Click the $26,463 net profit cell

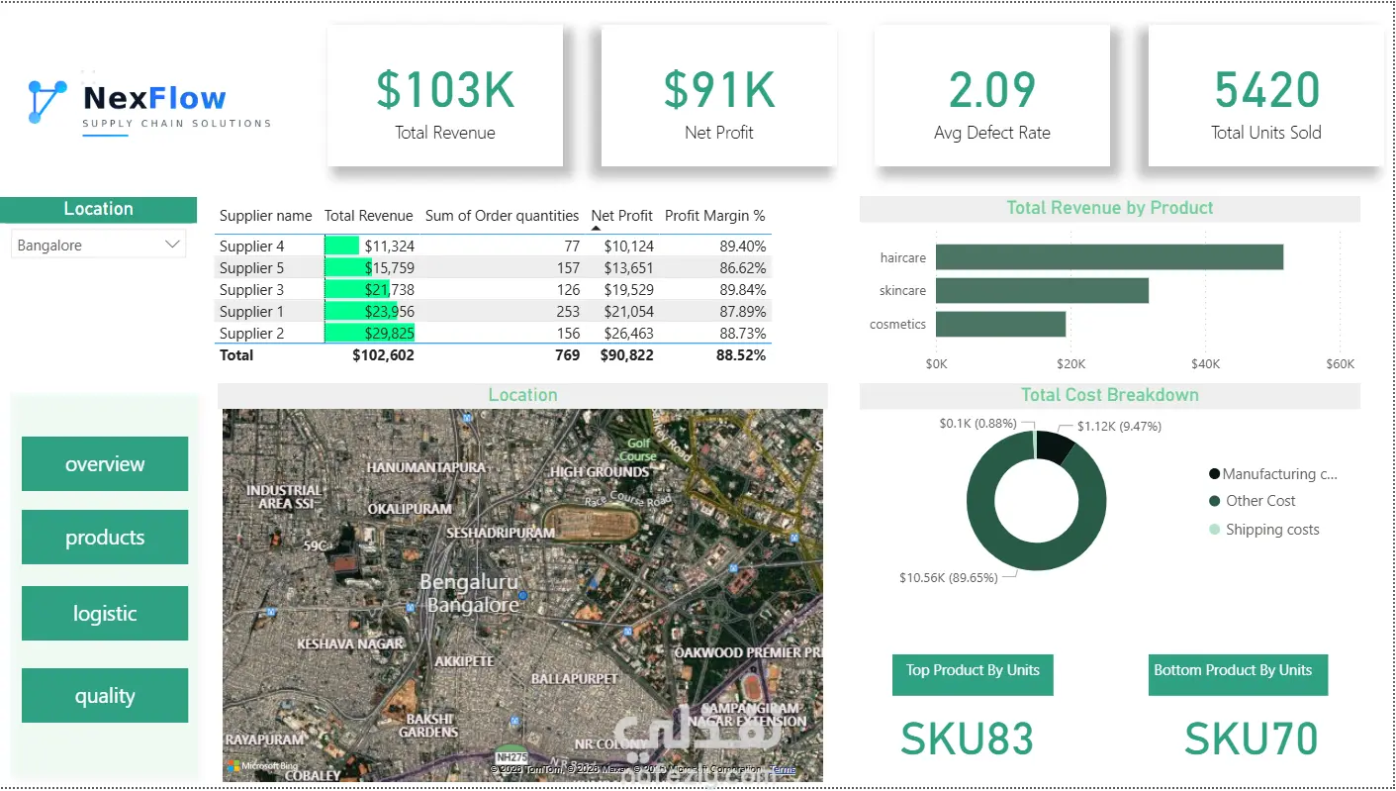coord(627,333)
